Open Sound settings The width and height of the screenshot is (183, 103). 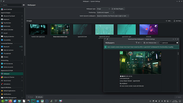pyautogui.click(x=12, y=33)
